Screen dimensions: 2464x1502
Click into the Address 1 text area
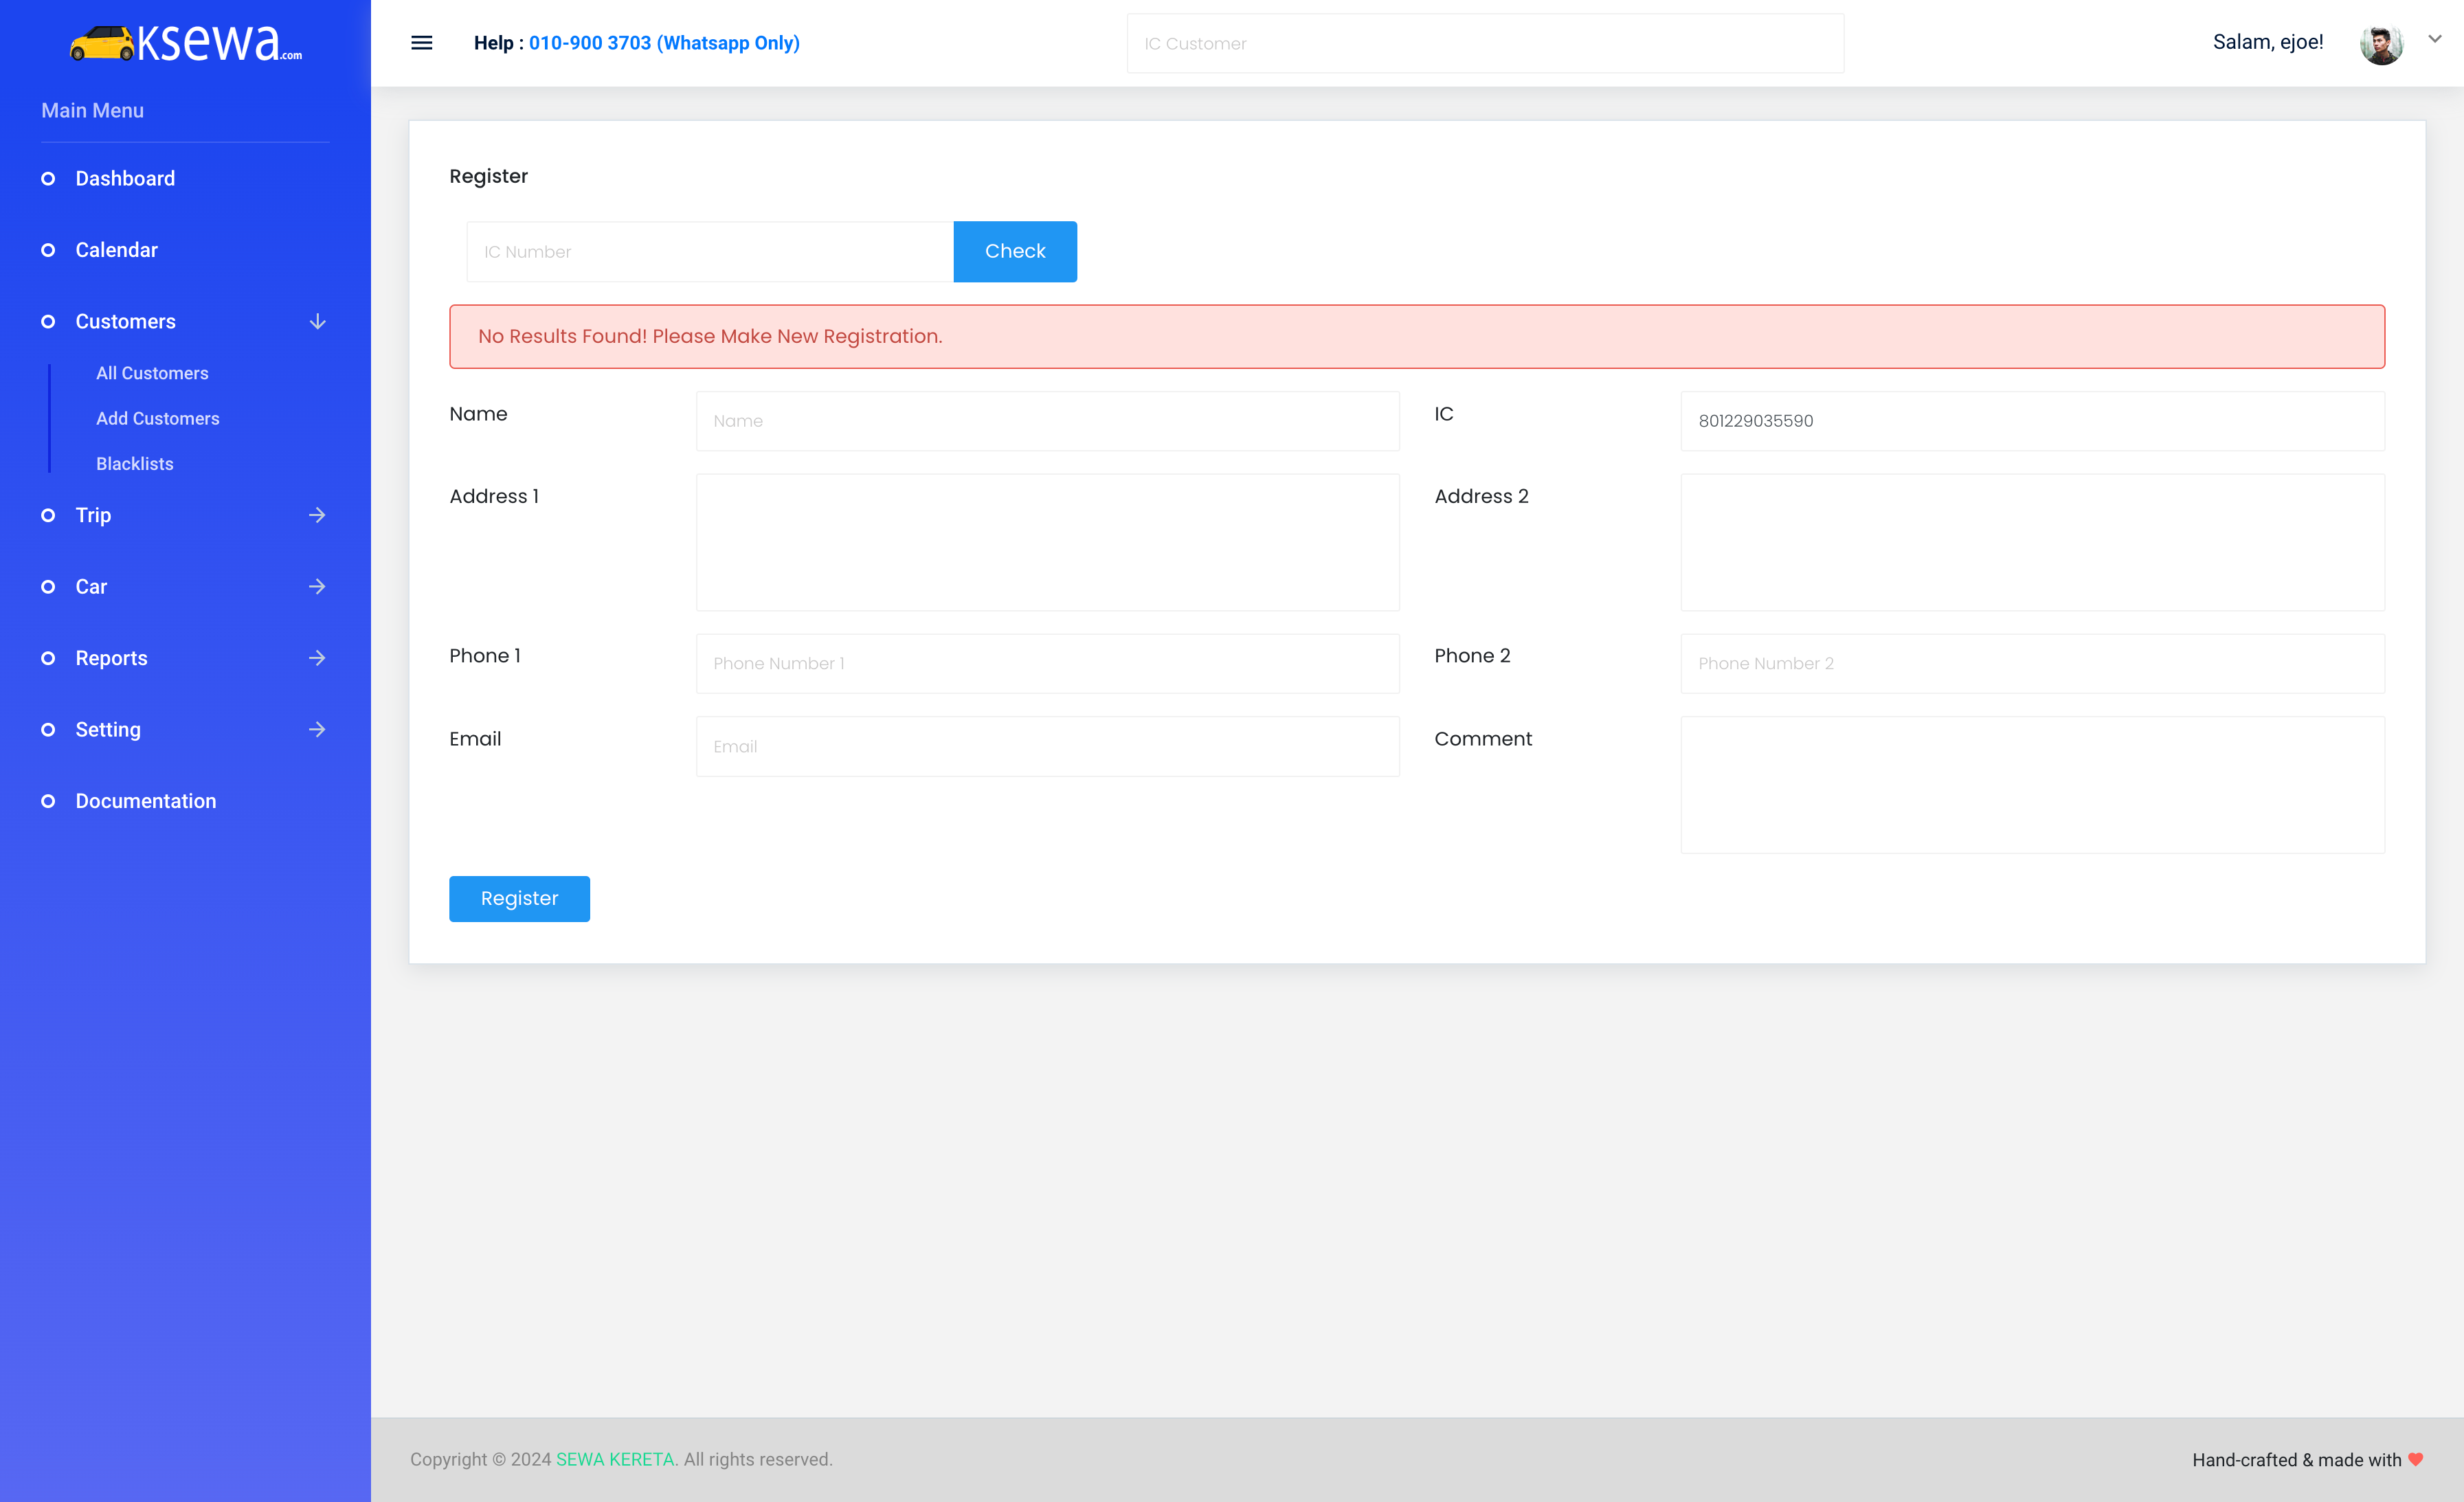(1047, 542)
